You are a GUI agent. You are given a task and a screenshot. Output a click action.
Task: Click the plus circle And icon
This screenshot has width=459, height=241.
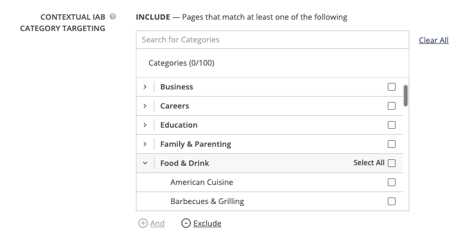click(x=143, y=223)
